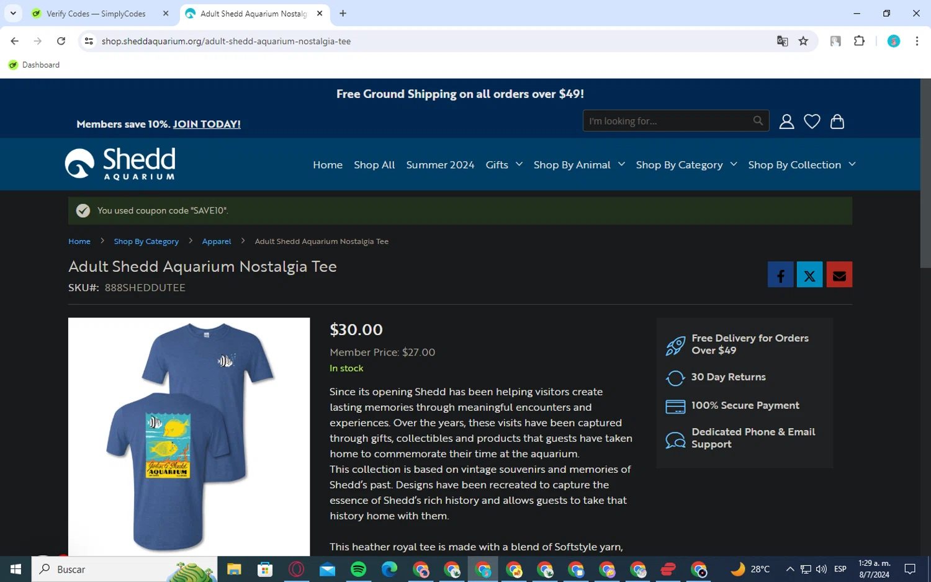Click the taskbar clock showing 1:29 a. m.
Screen dimensions: 931x582
coord(874,569)
